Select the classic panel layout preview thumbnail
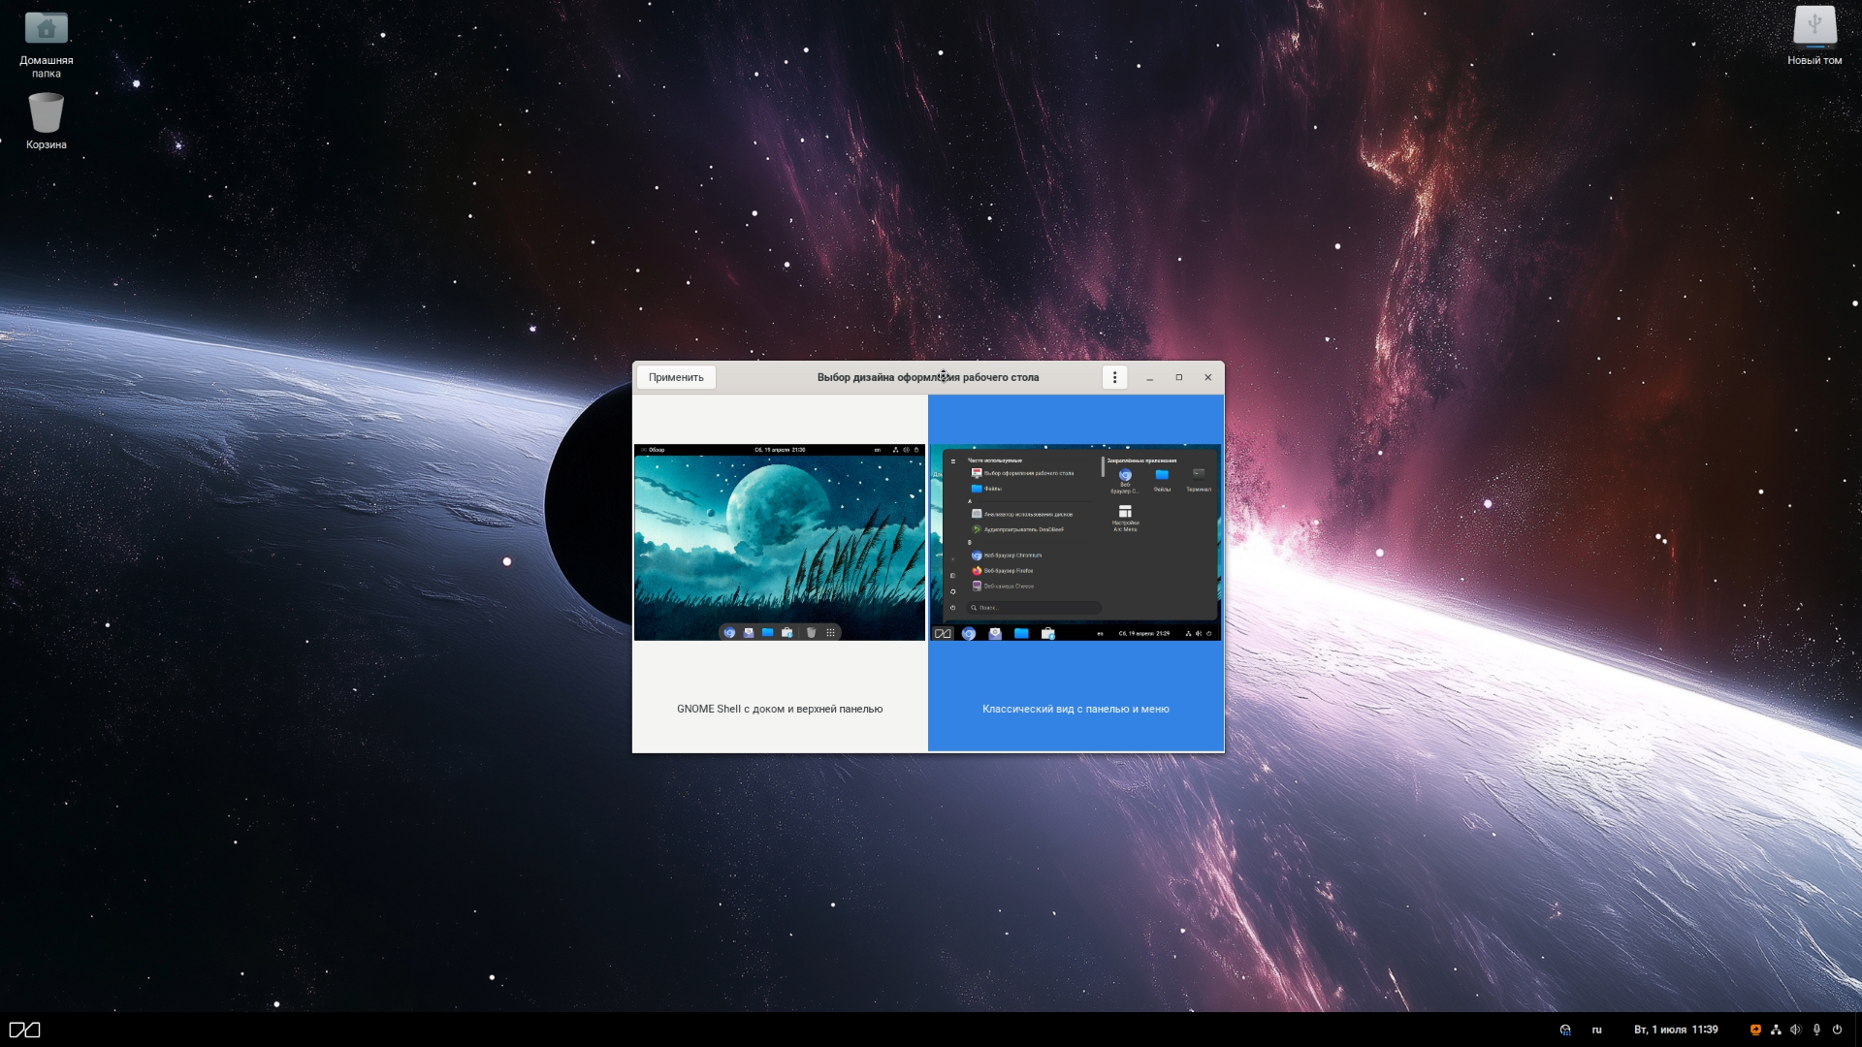 tap(1075, 542)
